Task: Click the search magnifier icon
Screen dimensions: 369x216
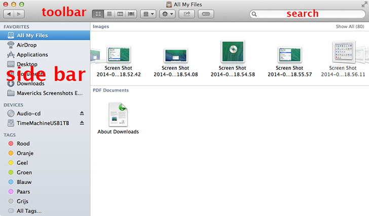Action: (254, 14)
